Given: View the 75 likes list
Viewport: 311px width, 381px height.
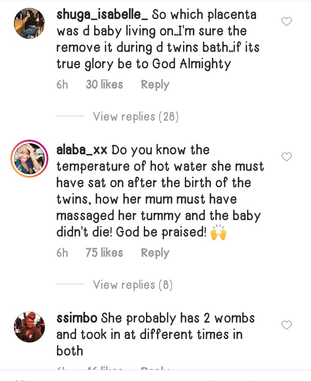Looking at the screenshot, I should [x=104, y=253].
